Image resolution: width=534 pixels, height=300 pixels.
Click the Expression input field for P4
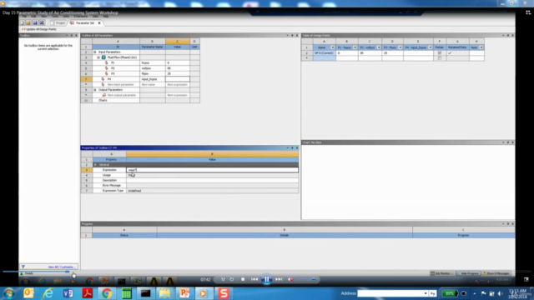click(x=212, y=170)
